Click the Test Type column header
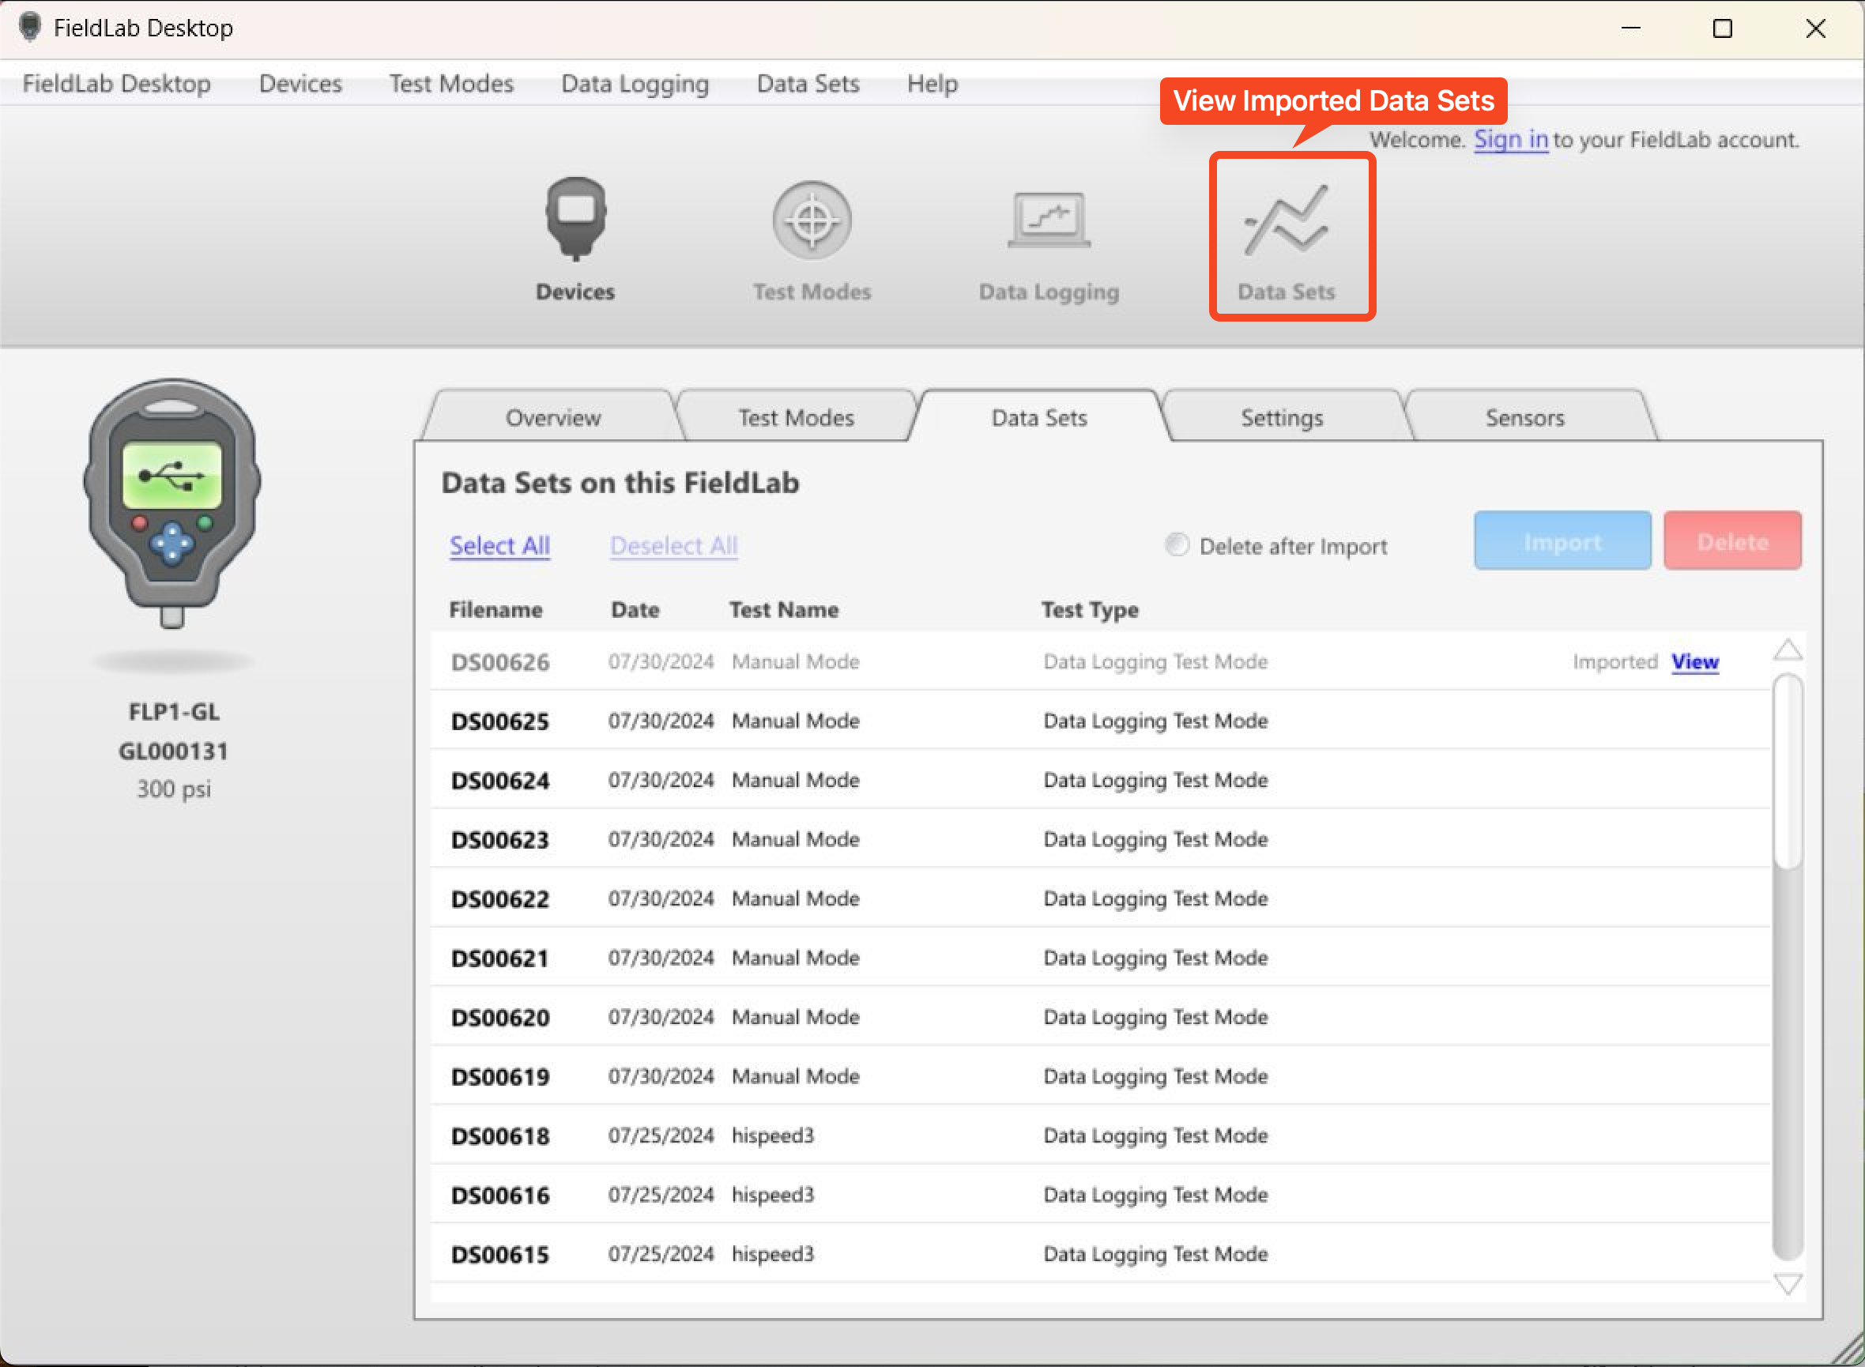Screen dimensions: 1865x1367 (1090, 610)
